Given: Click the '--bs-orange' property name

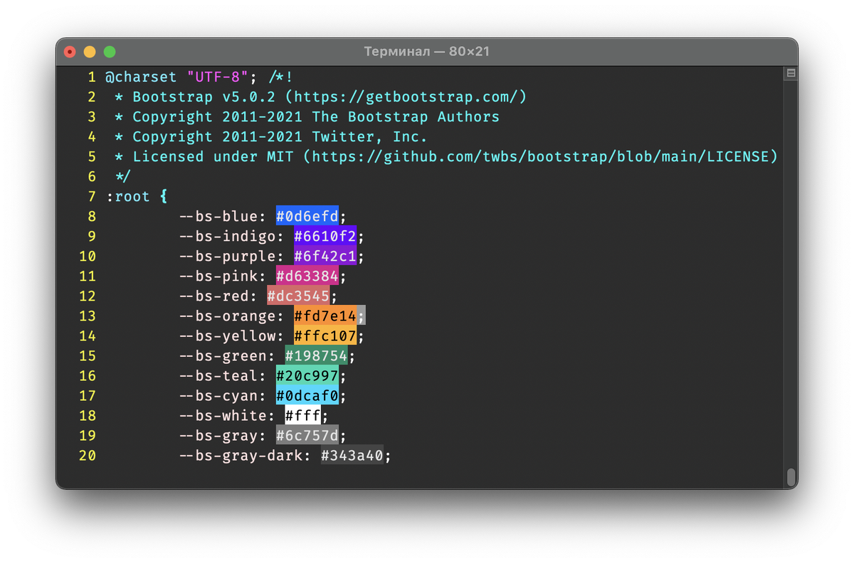Looking at the screenshot, I should (226, 316).
